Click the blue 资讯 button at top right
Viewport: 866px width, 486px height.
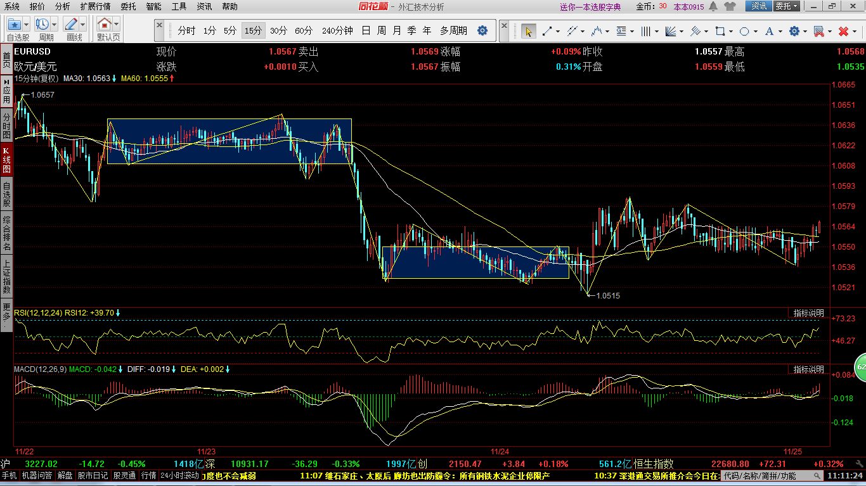758,6
